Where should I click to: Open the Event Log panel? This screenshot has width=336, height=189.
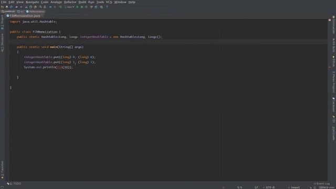[322, 184]
